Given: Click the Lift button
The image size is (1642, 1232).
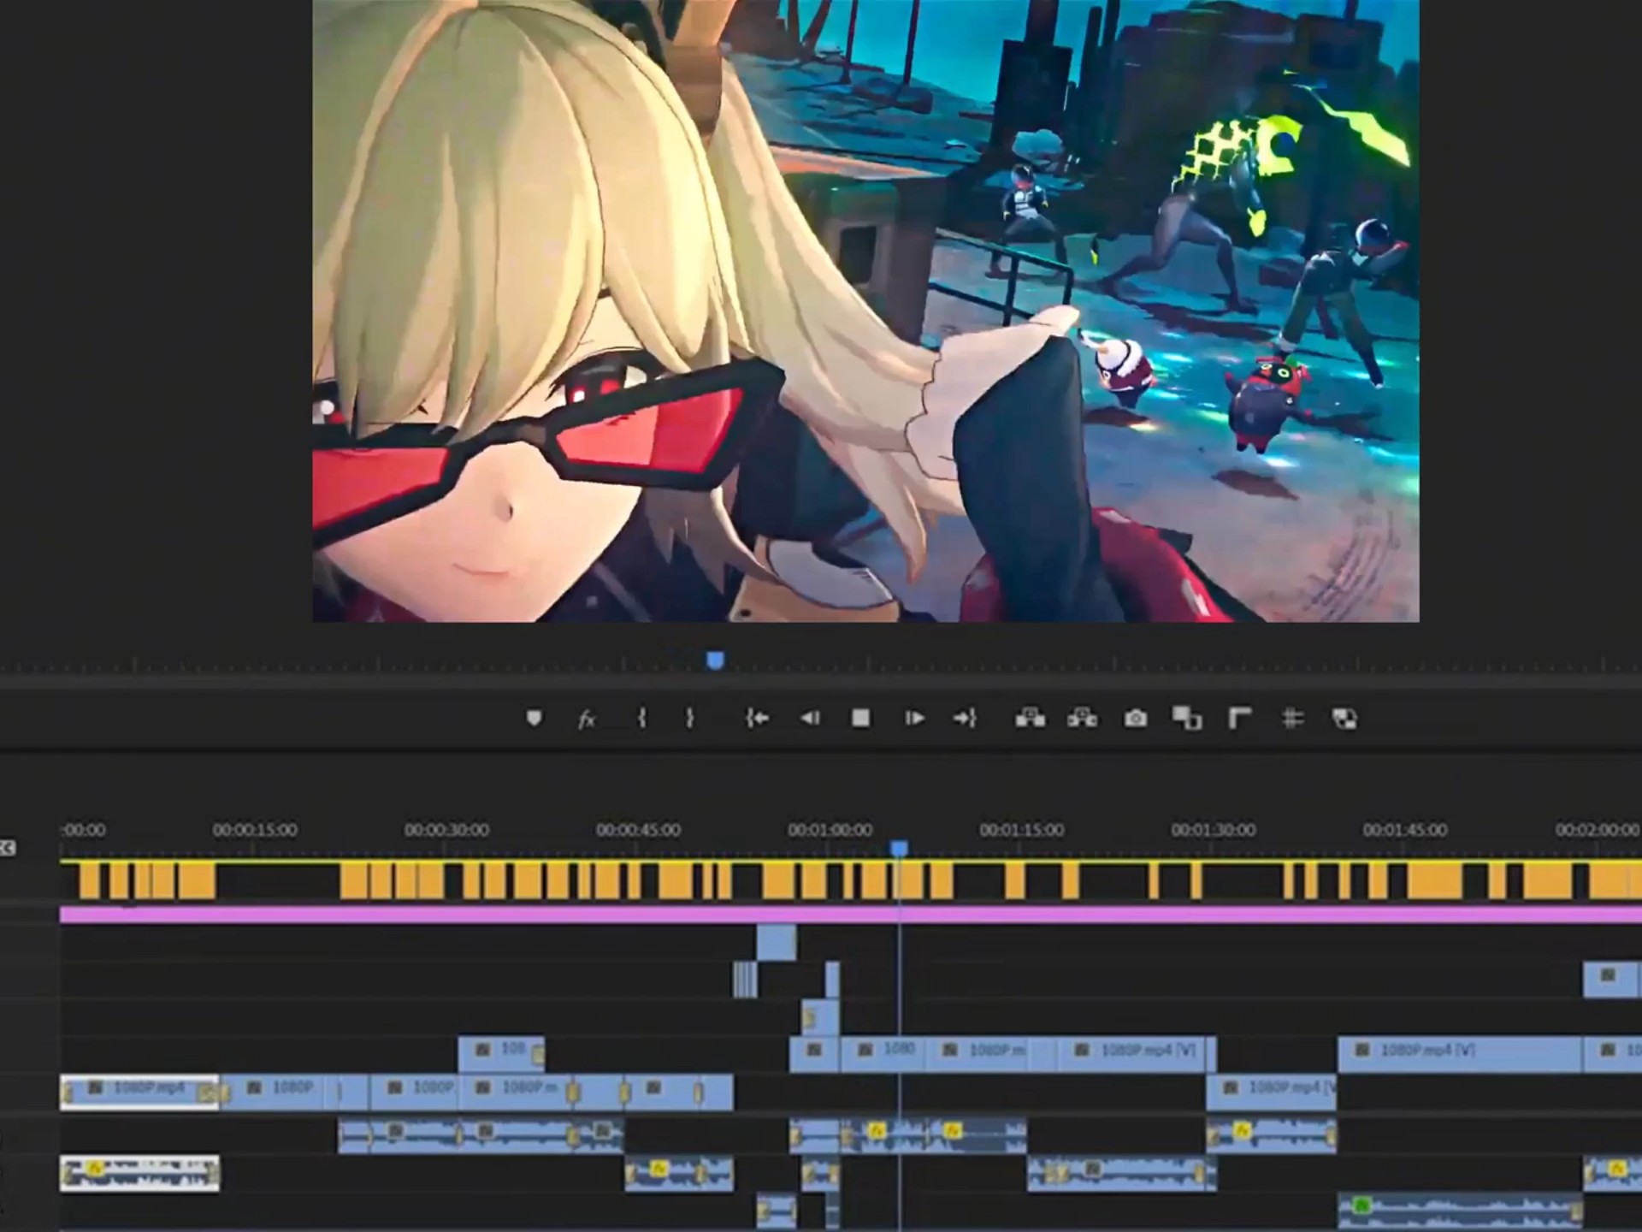Looking at the screenshot, I should coord(1030,718).
